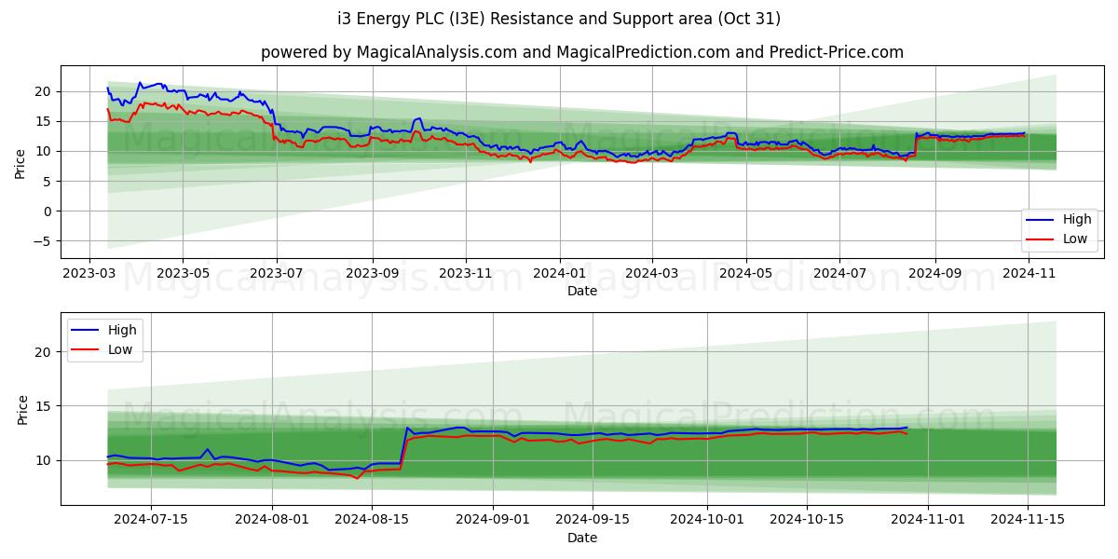Click the '2024-10-15' x-axis label of bottom chart
Viewport: 1118px width, 559px height.
pos(806,521)
